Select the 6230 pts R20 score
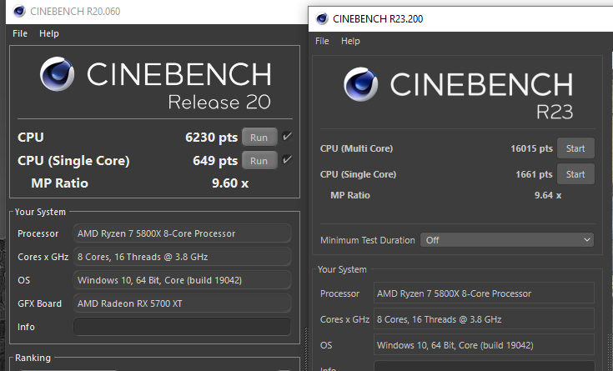 point(212,138)
